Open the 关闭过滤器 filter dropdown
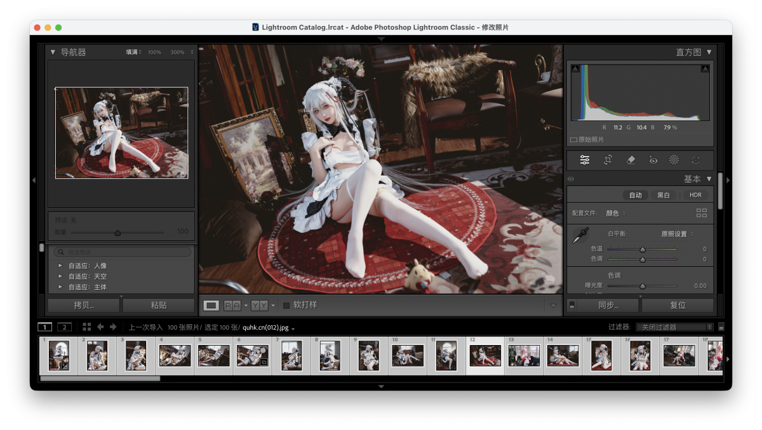The width and height of the screenshot is (762, 430). click(674, 327)
